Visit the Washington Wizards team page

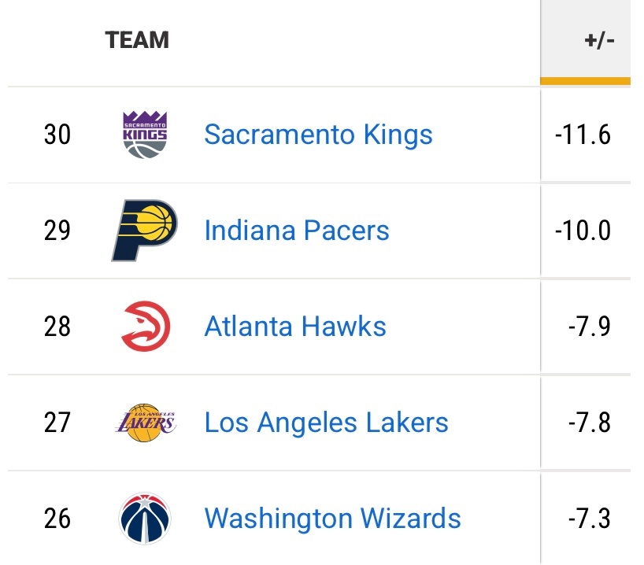[332, 519]
